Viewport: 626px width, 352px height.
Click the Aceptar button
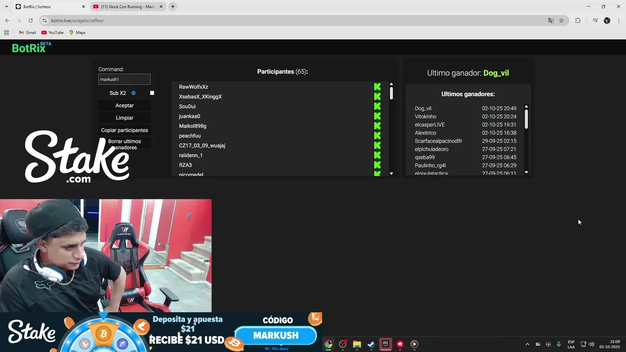[124, 106]
